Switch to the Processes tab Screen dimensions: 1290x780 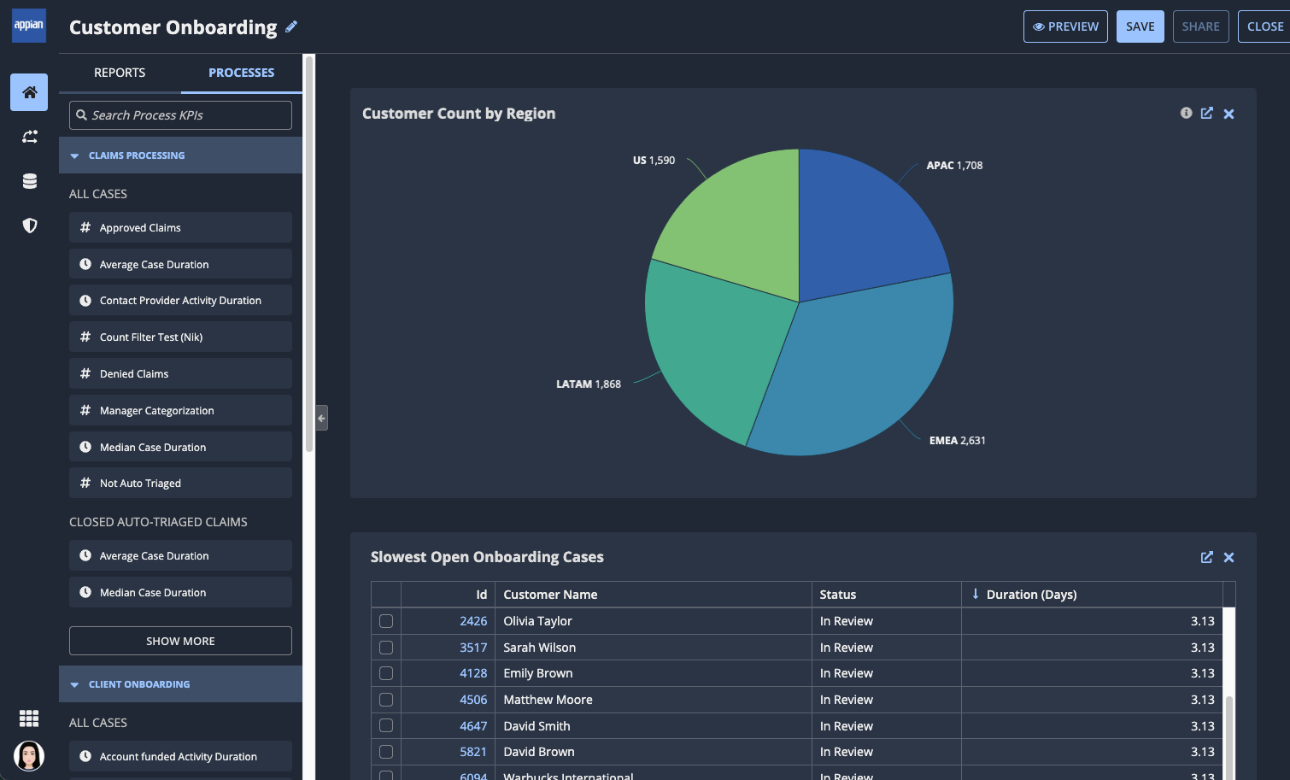tap(242, 73)
